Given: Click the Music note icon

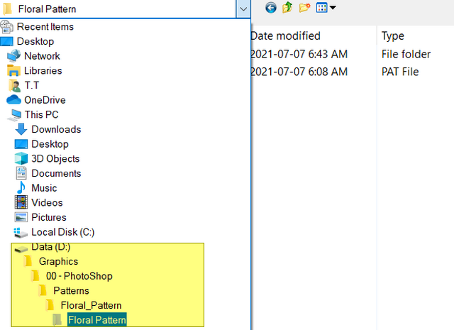Looking at the screenshot, I should click(x=21, y=188).
